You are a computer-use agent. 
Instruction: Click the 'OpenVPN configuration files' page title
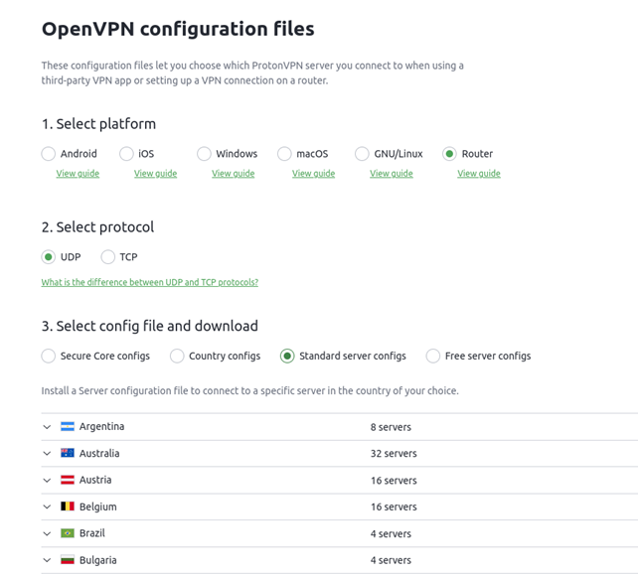pyautogui.click(x=178, y=29)
